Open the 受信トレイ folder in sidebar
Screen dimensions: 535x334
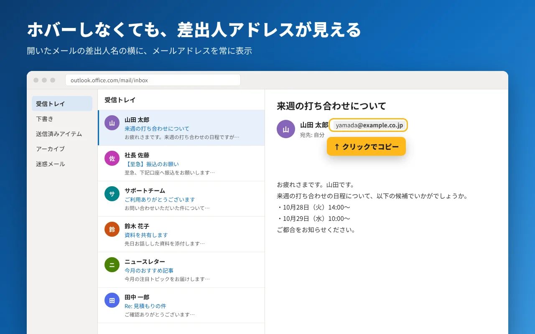(62, 104)
